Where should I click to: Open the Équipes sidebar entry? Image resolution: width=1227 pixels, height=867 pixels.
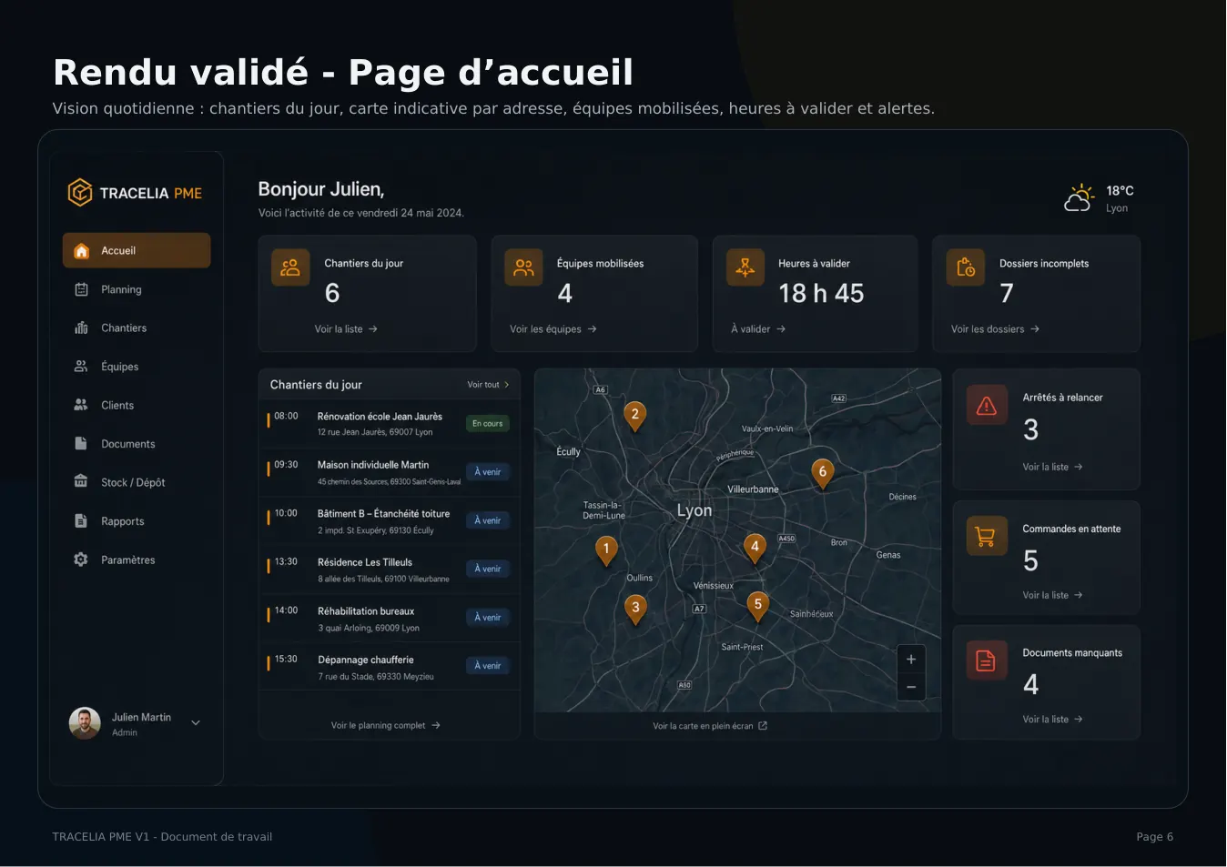pyautogui.click(x=137, y=367)
